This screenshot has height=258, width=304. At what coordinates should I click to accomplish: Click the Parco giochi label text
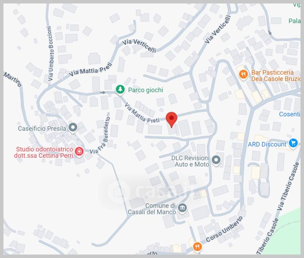pos(146,90)
